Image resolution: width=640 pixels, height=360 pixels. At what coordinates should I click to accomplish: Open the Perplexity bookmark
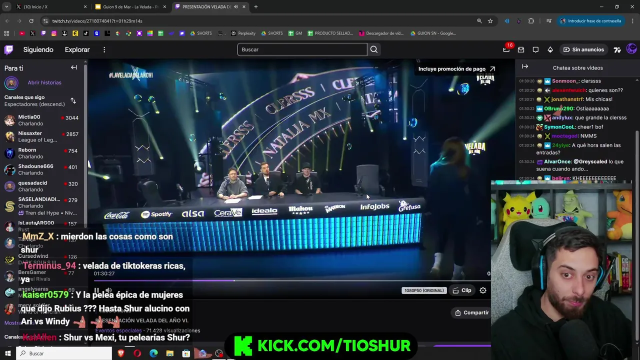(x=243, y=33)
